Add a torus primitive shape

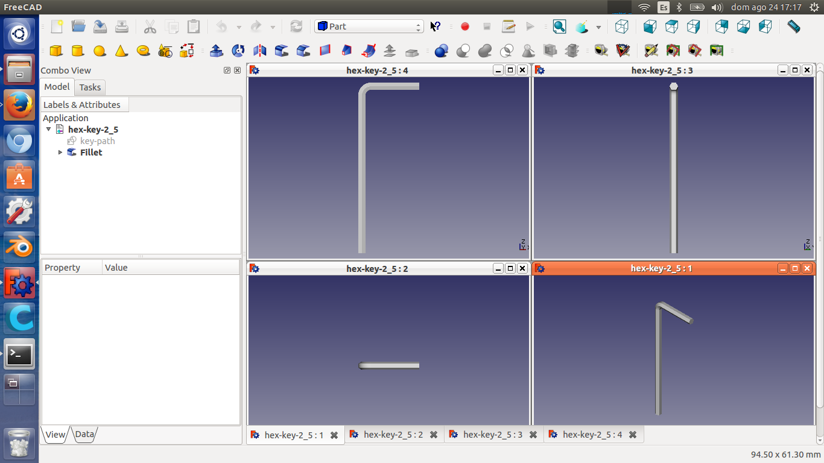pyautogui.click(x=143, y=51)
